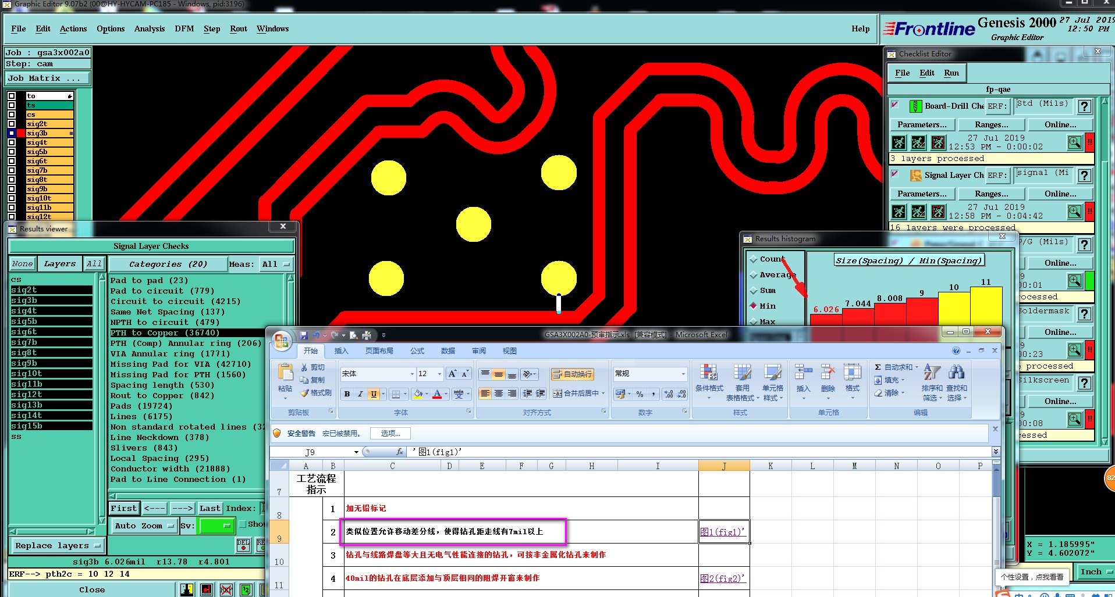Open DFM menu

pos(184,28)
